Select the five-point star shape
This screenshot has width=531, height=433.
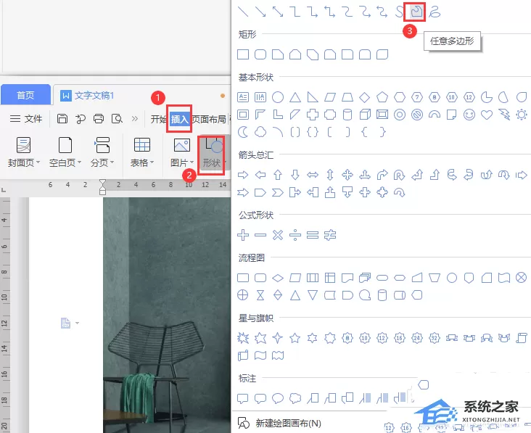coord(295,337)
